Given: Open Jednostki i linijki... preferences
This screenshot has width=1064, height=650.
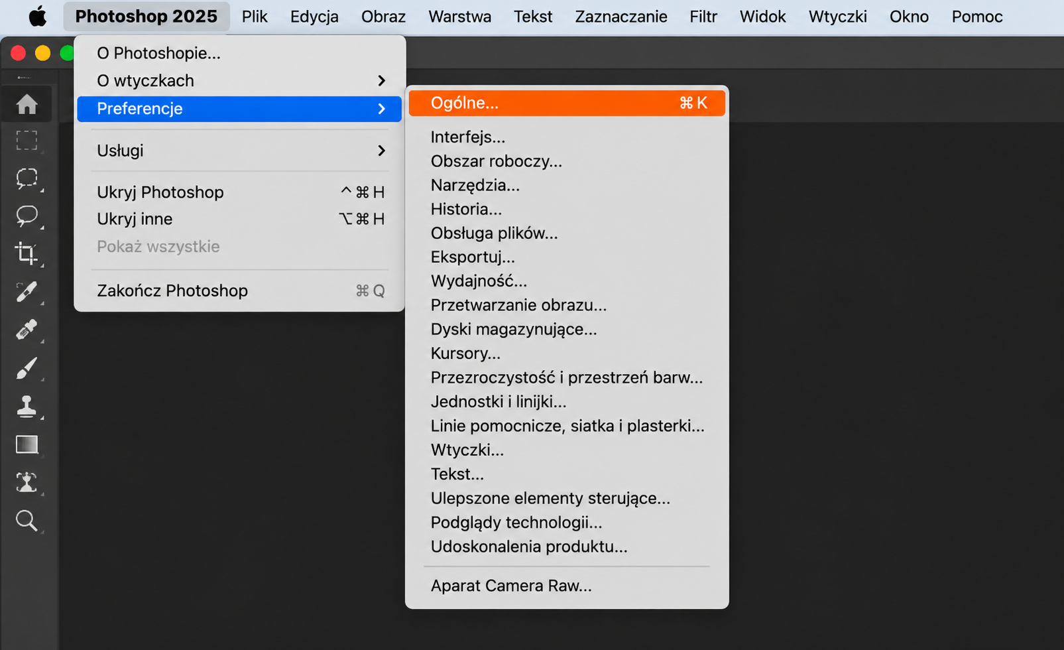Looking at the screenshot, I should 567,401.
